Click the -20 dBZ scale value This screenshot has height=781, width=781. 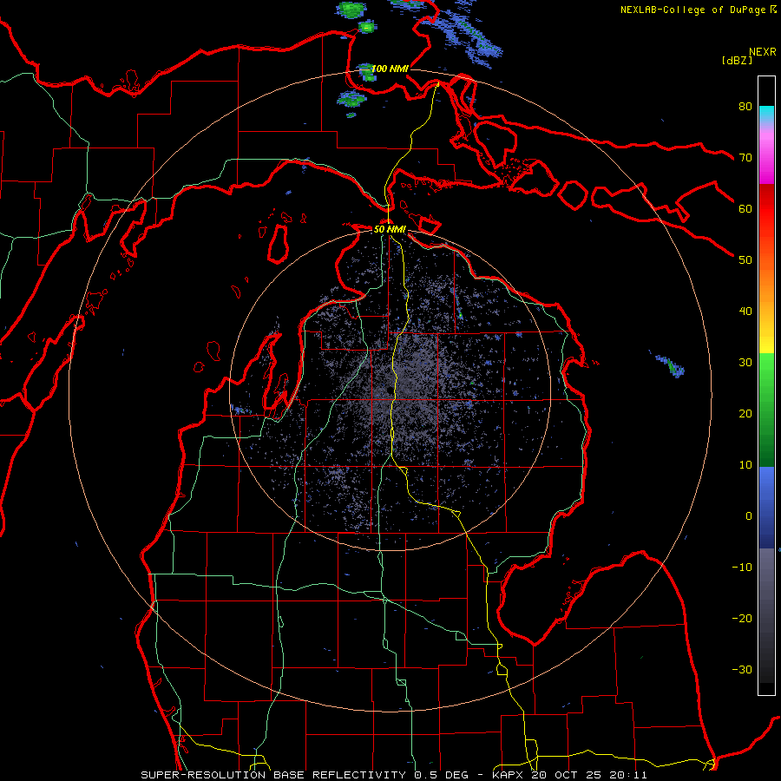pyautogui.click(x=742, y=618)
